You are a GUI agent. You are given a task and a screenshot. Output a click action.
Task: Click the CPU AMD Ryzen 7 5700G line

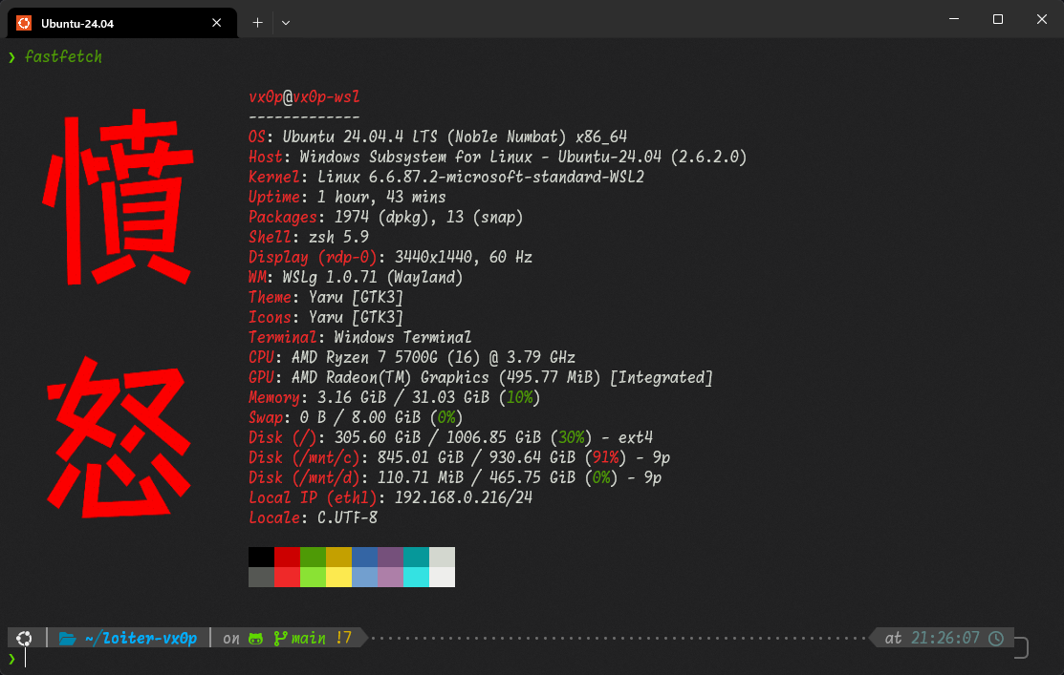(x=412, y=357)
